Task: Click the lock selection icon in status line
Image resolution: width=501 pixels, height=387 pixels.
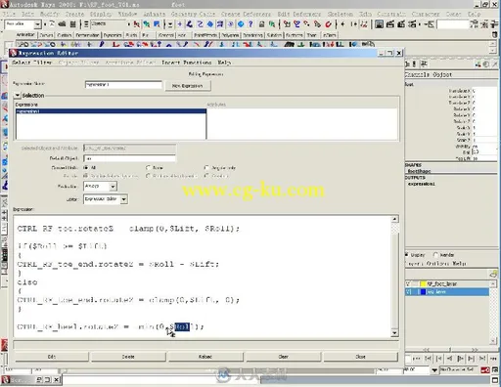Action: coord(261,24)
